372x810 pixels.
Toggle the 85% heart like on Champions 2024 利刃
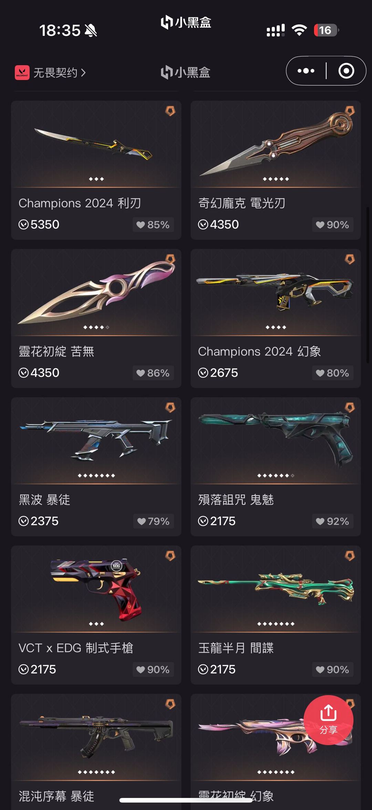point(153,225)
